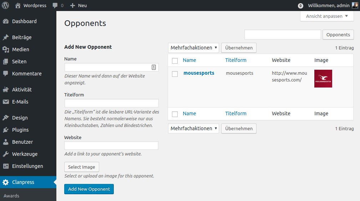The width and height of the screenshot is (360, 201).
Task: Open the Medien menu item
Action: coord(20,49)
